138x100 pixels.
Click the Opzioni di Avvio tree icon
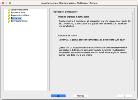[x=9, y=13]
